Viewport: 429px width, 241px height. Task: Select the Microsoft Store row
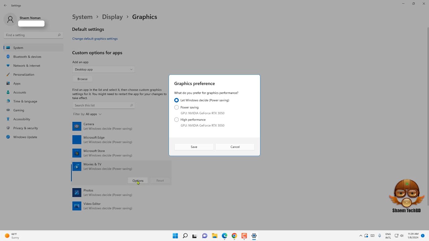pos(121,153)
